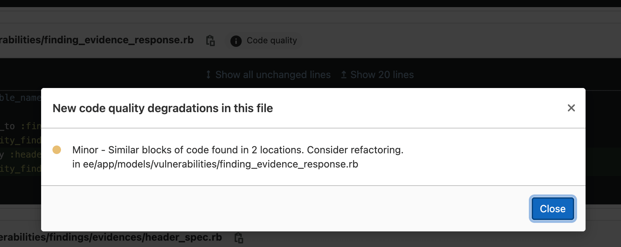This screenshot has width=621, height=247.
Task: Click the arrow beside Show all unchanged lines
Action: 208,75
